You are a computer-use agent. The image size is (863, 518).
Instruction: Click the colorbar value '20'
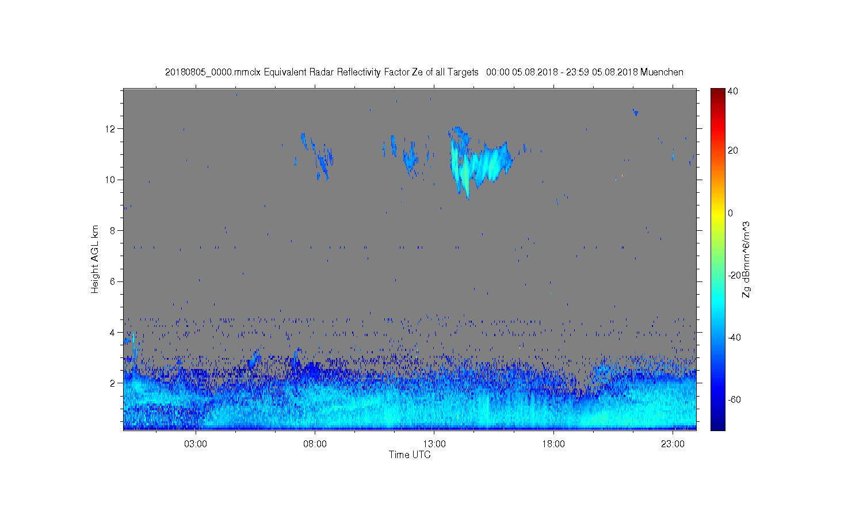click(733, 151)
